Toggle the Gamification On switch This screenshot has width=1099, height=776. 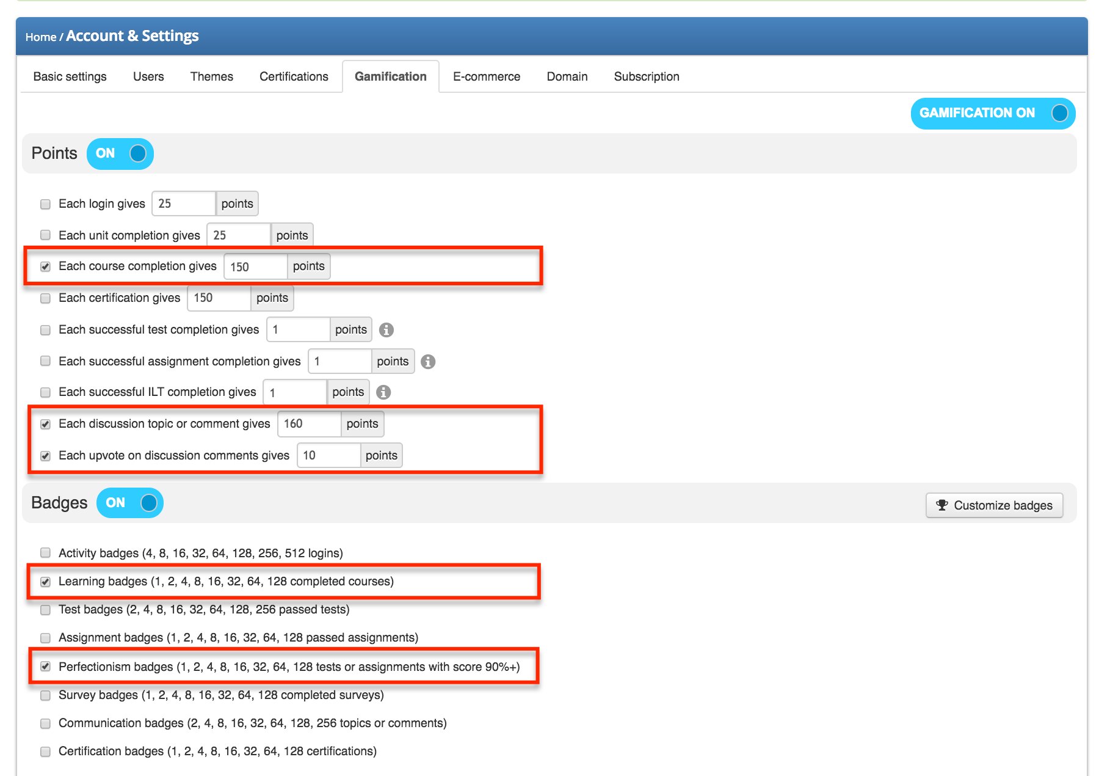click(x=993, y=113)
